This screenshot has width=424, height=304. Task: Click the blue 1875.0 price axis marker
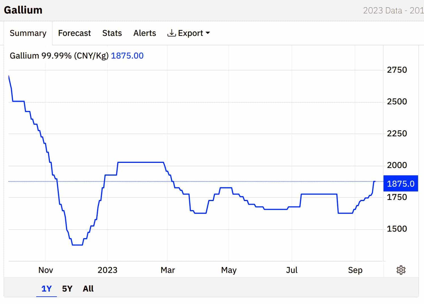pyautogui.click(x=401, y=184)
